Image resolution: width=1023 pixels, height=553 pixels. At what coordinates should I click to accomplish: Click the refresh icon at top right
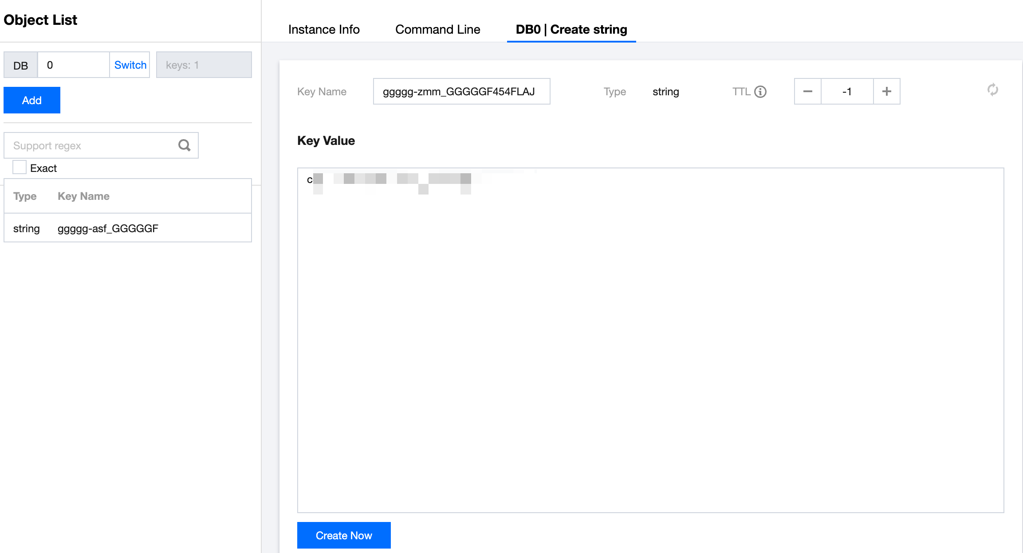click(993, 90)
